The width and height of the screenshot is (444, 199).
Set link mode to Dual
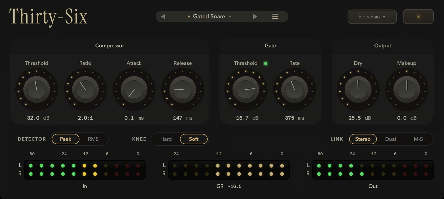(x=390, y=139)
